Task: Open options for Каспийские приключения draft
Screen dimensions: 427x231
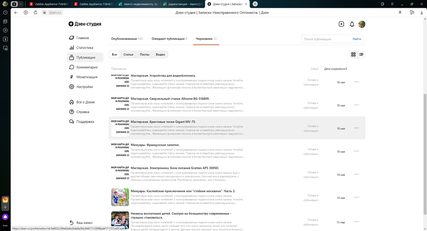Action: [357, 197]
